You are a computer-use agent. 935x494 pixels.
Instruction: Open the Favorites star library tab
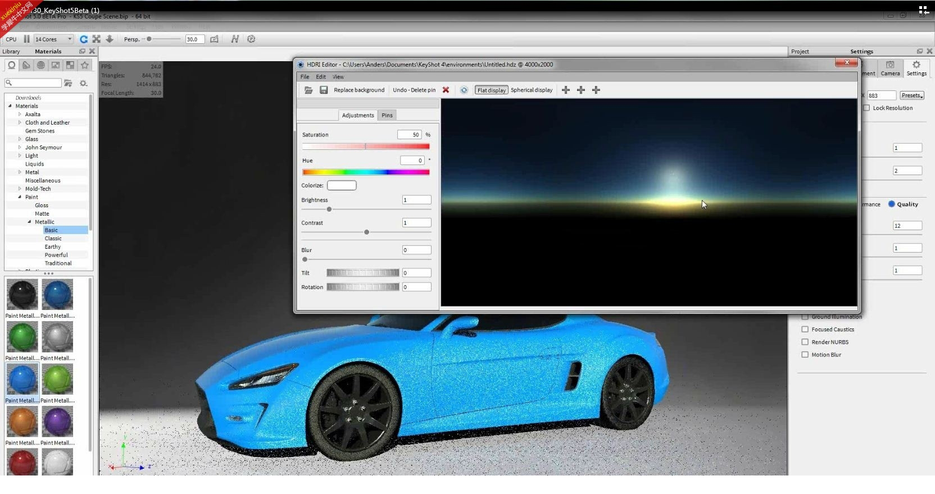(85, 66)
